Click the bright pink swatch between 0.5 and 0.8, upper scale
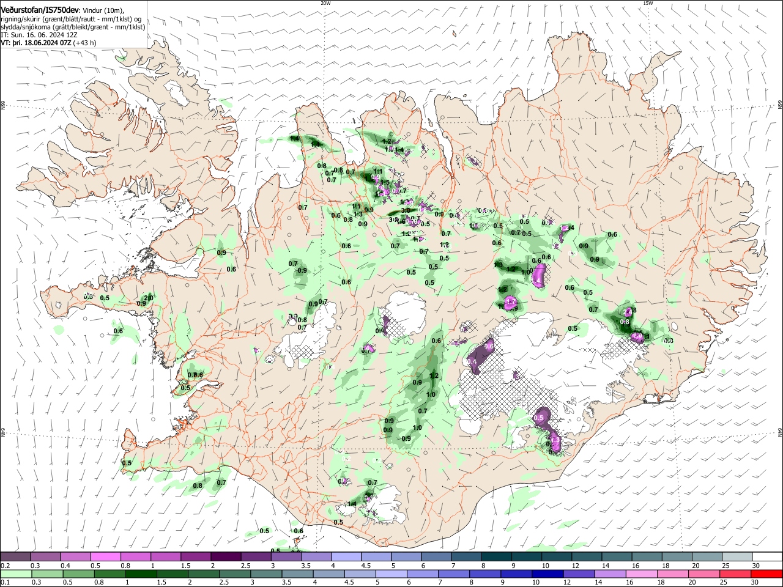 (x=106, y=557)
